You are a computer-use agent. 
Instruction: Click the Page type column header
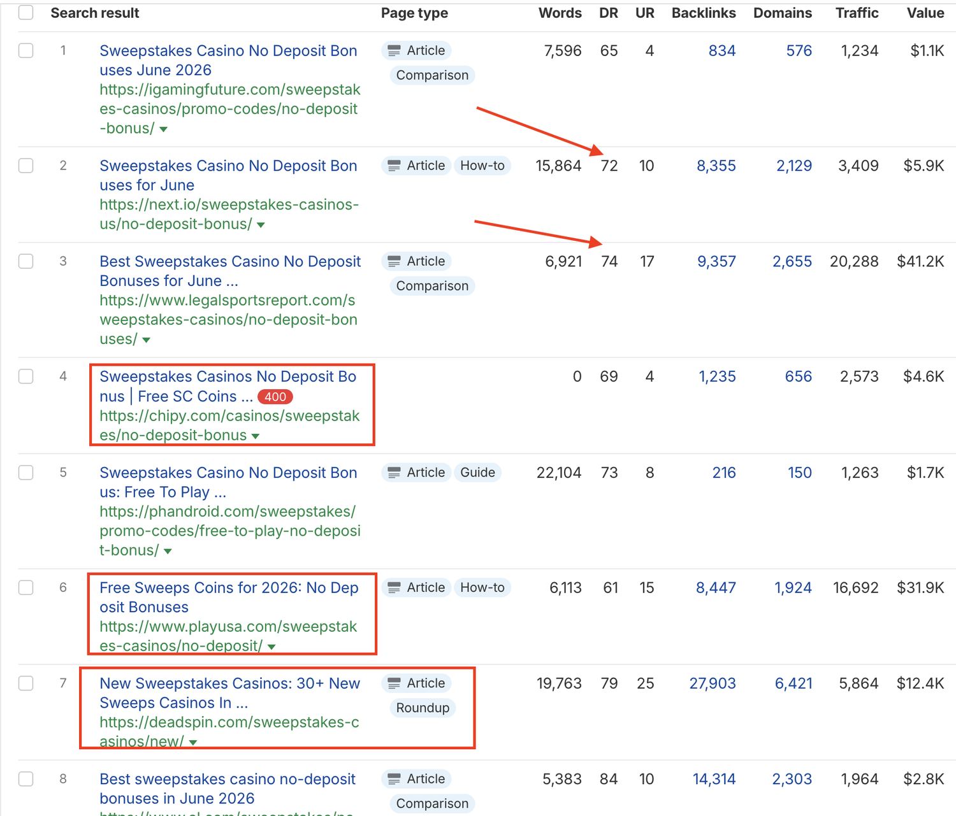tap(414, 13)
